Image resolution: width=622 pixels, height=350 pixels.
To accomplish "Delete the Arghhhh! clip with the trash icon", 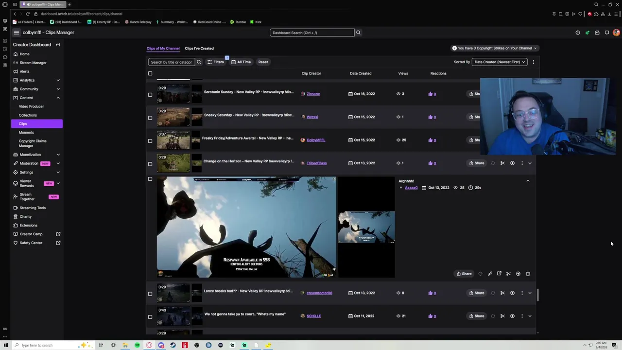I will click(x=528, y=274).
